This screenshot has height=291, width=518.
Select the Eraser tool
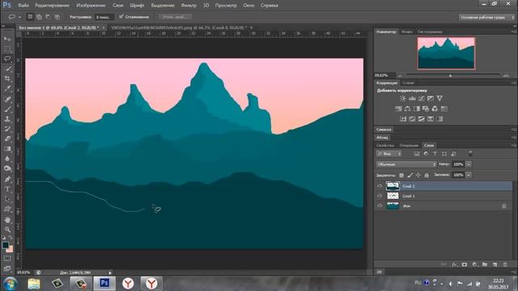click(7, 139)
